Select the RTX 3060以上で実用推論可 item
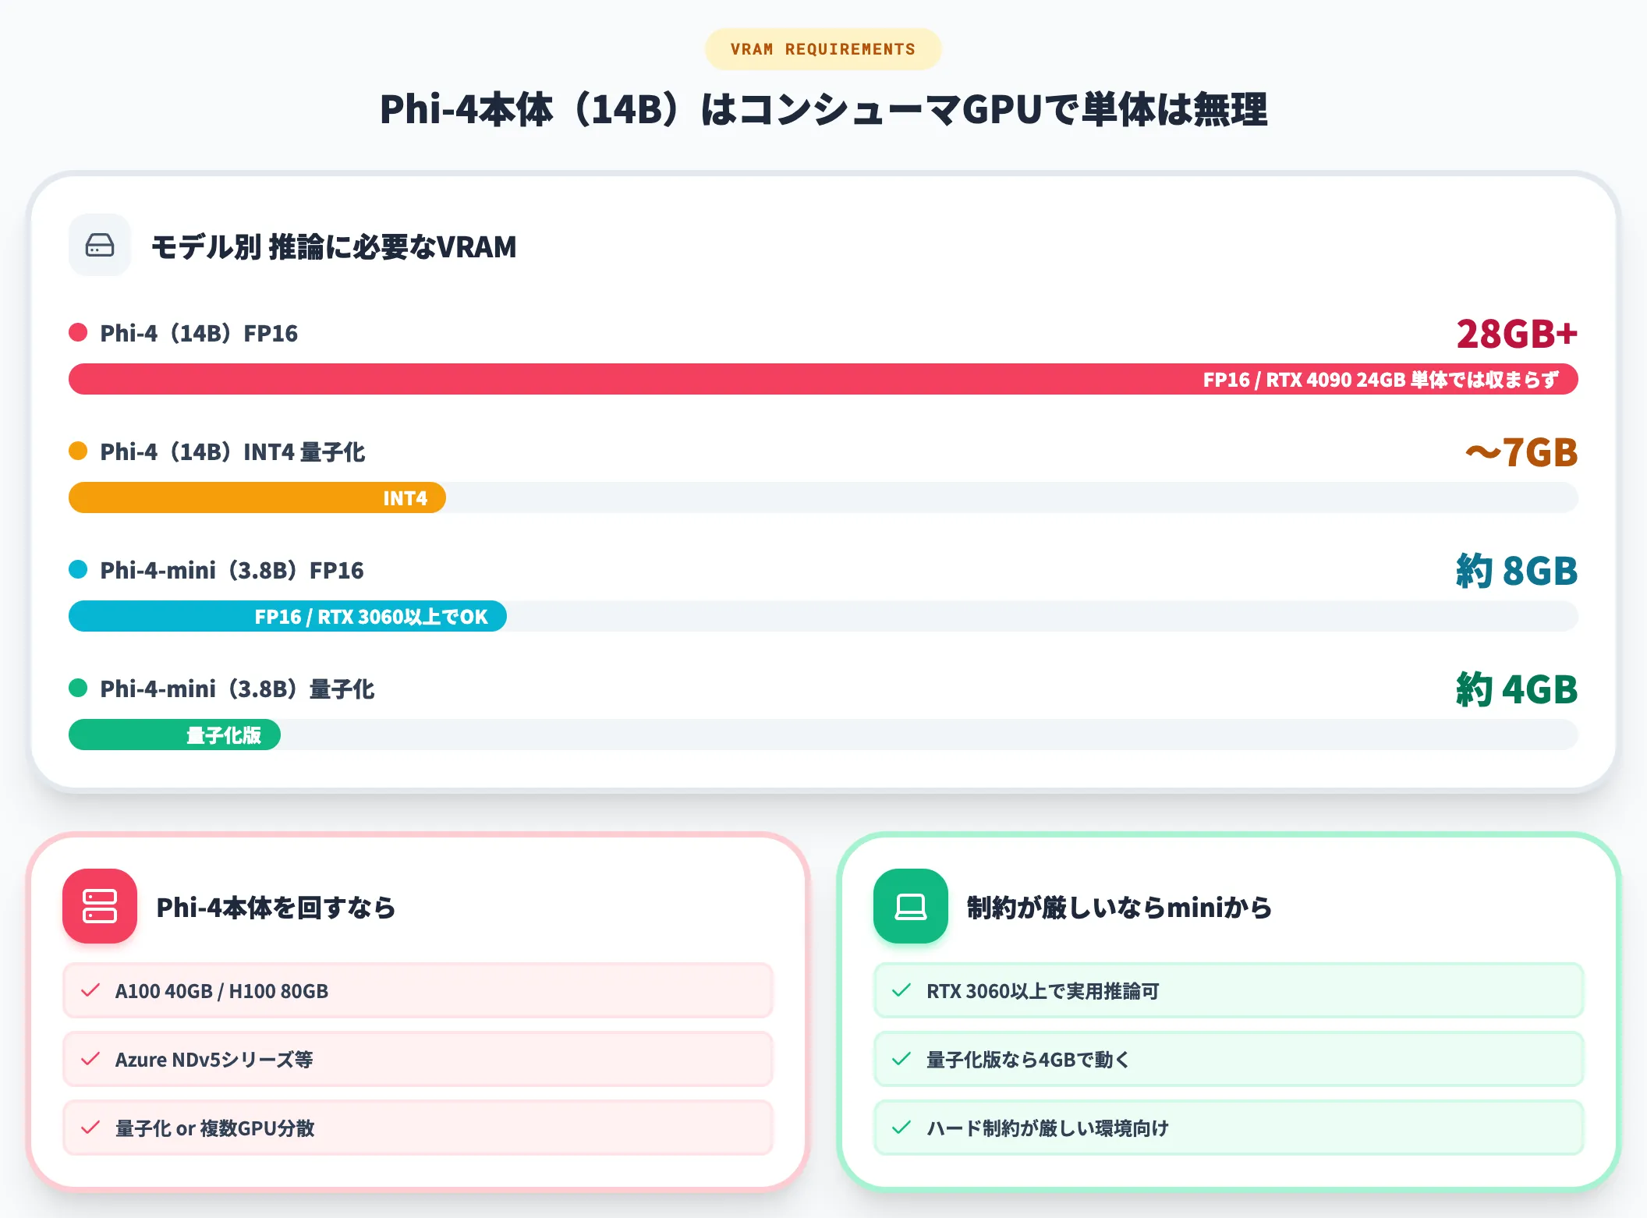Viewport: 1647px width, 1218px height. click(1229, 990)
